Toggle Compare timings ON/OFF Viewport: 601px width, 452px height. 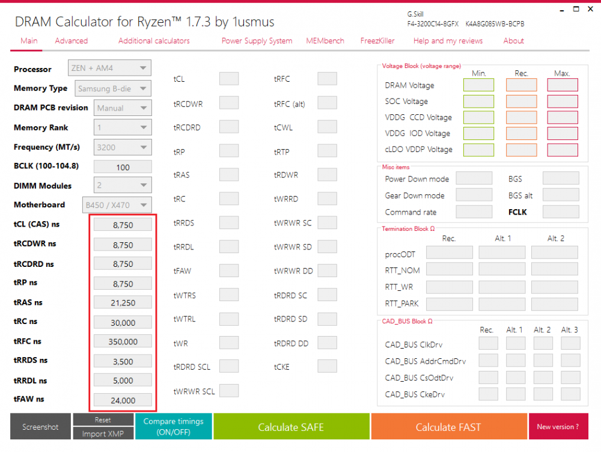(173, 426)
